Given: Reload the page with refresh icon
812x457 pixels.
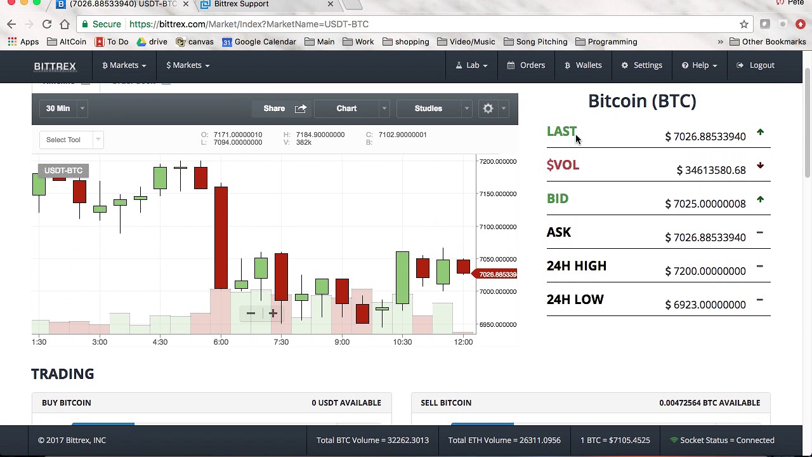Looking at the screenshot, I should [x=47, y=24].
